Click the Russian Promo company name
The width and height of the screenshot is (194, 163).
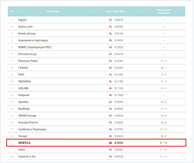pos(28,122)
